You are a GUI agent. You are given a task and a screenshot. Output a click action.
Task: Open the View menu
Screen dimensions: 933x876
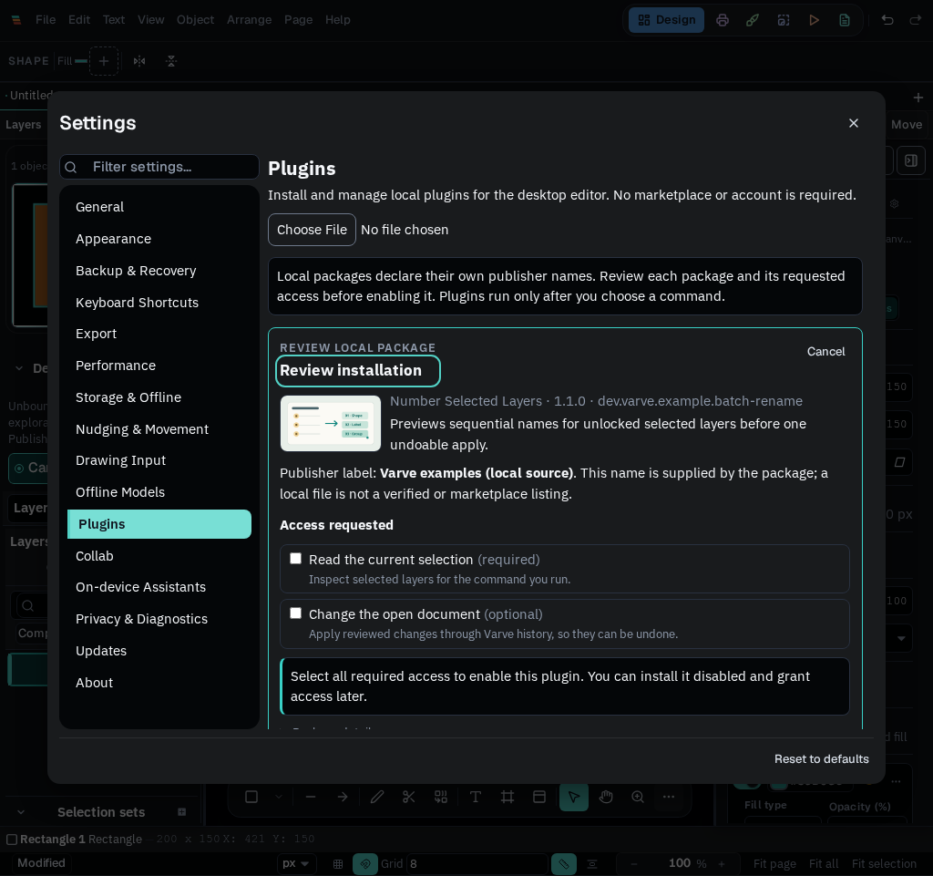click(x=150, y=20)
